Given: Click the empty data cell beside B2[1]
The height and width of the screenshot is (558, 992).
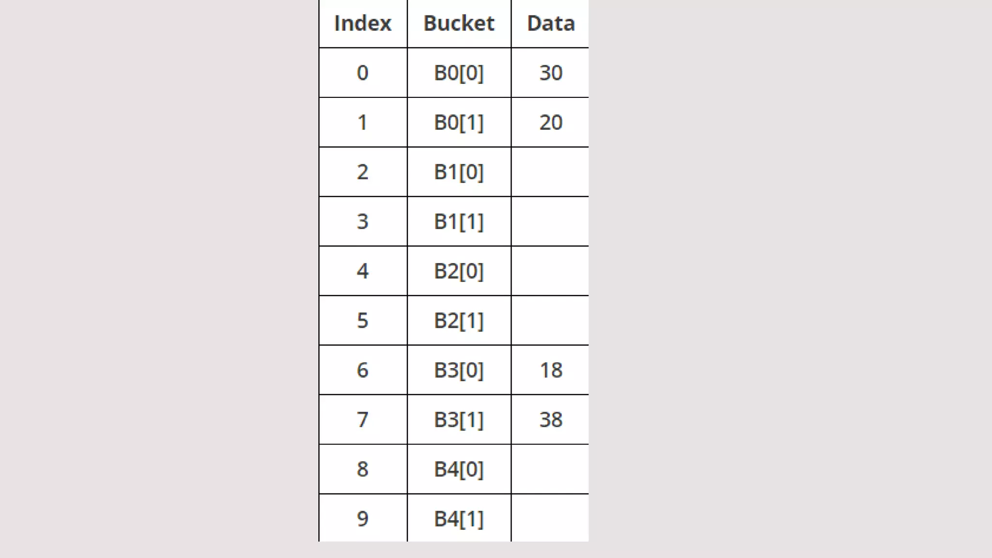Looking at the screenshot, I should pos(550,320).
